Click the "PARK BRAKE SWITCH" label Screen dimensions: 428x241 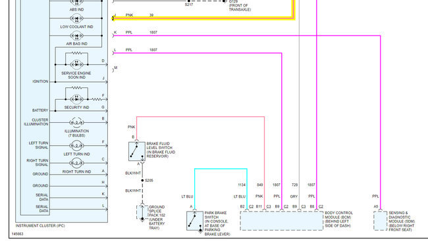pos(217,223)
